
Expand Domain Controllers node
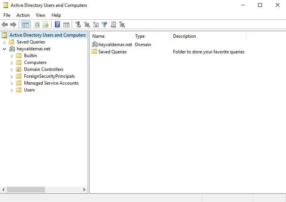tap(12, 70)
